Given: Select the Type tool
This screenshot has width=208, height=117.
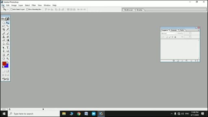Looking at the screenshot, I should (x=7, y=48).
